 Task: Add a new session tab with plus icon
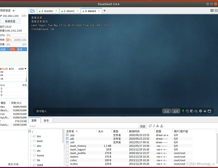[x=105, y=11]
